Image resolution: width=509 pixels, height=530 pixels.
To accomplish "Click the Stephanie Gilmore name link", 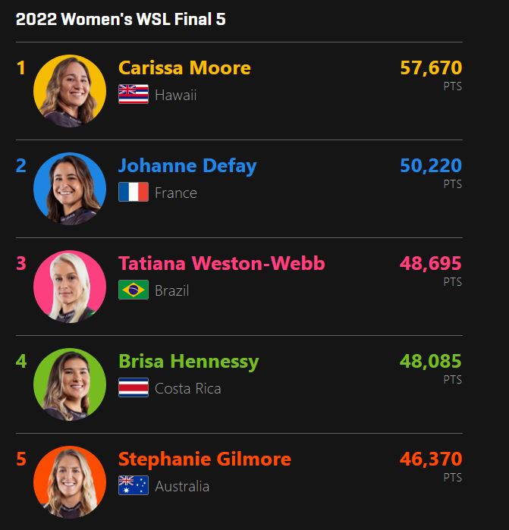I will click(x=204, y=459).
